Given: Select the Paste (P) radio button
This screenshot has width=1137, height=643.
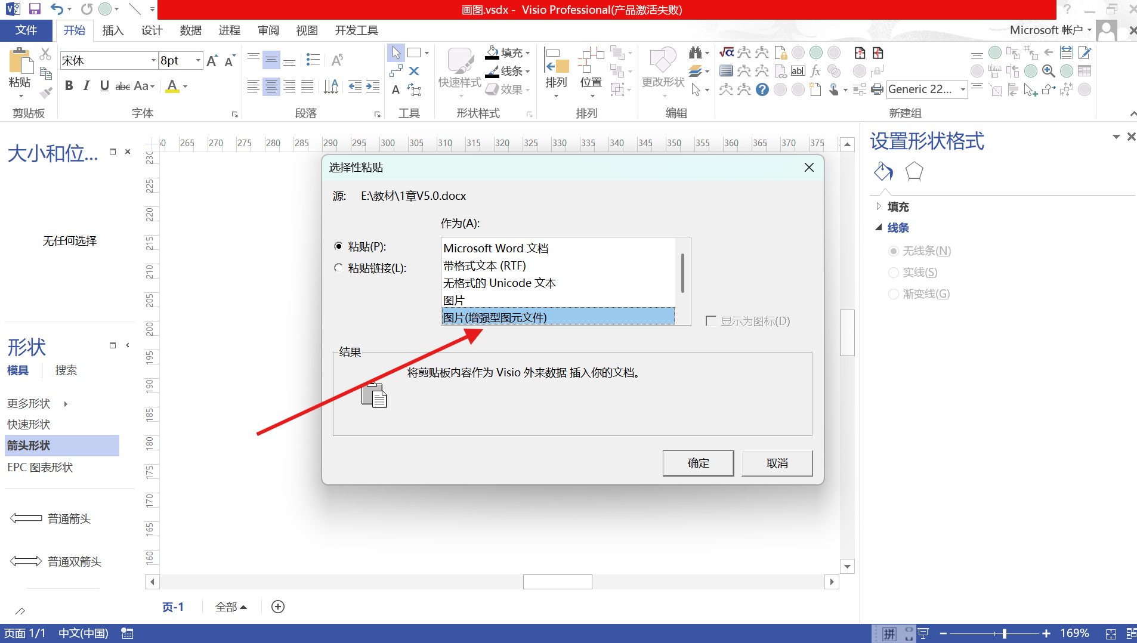Looking at the screenshot, I should 338,246.
